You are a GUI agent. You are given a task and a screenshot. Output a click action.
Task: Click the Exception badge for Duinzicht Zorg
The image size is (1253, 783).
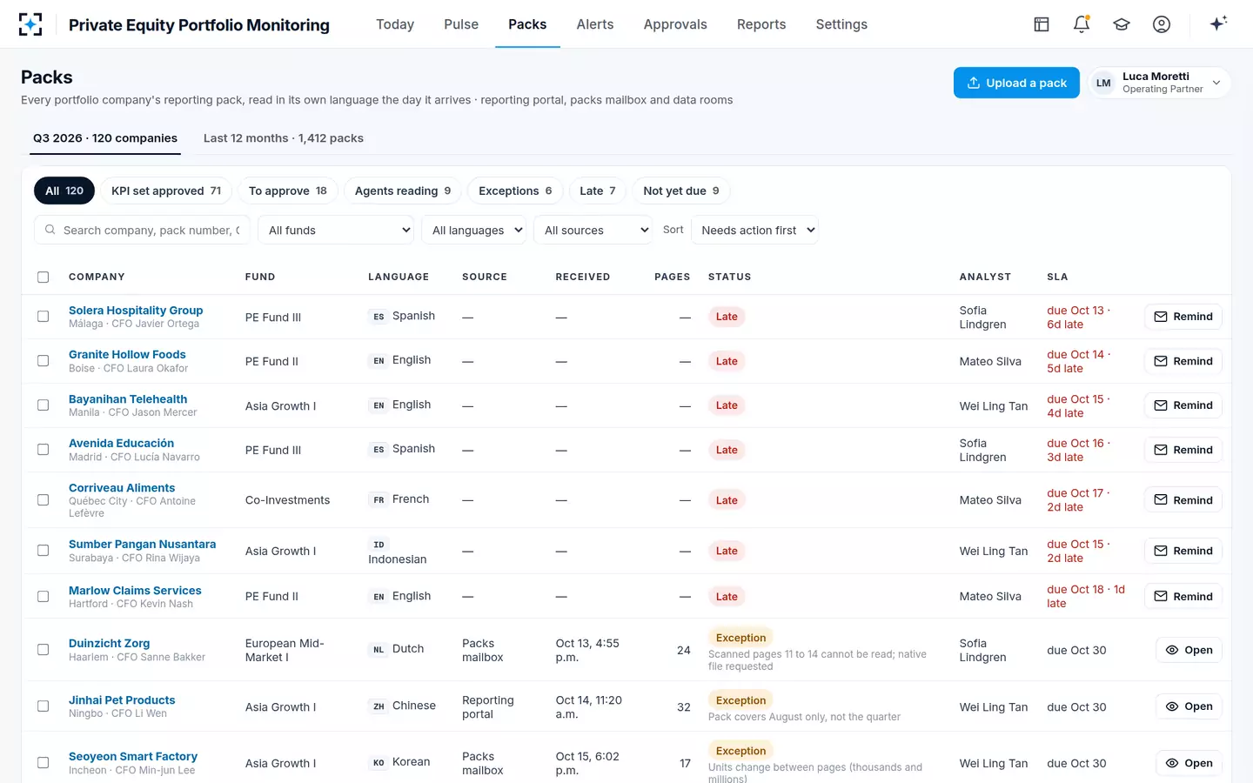point(740,638)
